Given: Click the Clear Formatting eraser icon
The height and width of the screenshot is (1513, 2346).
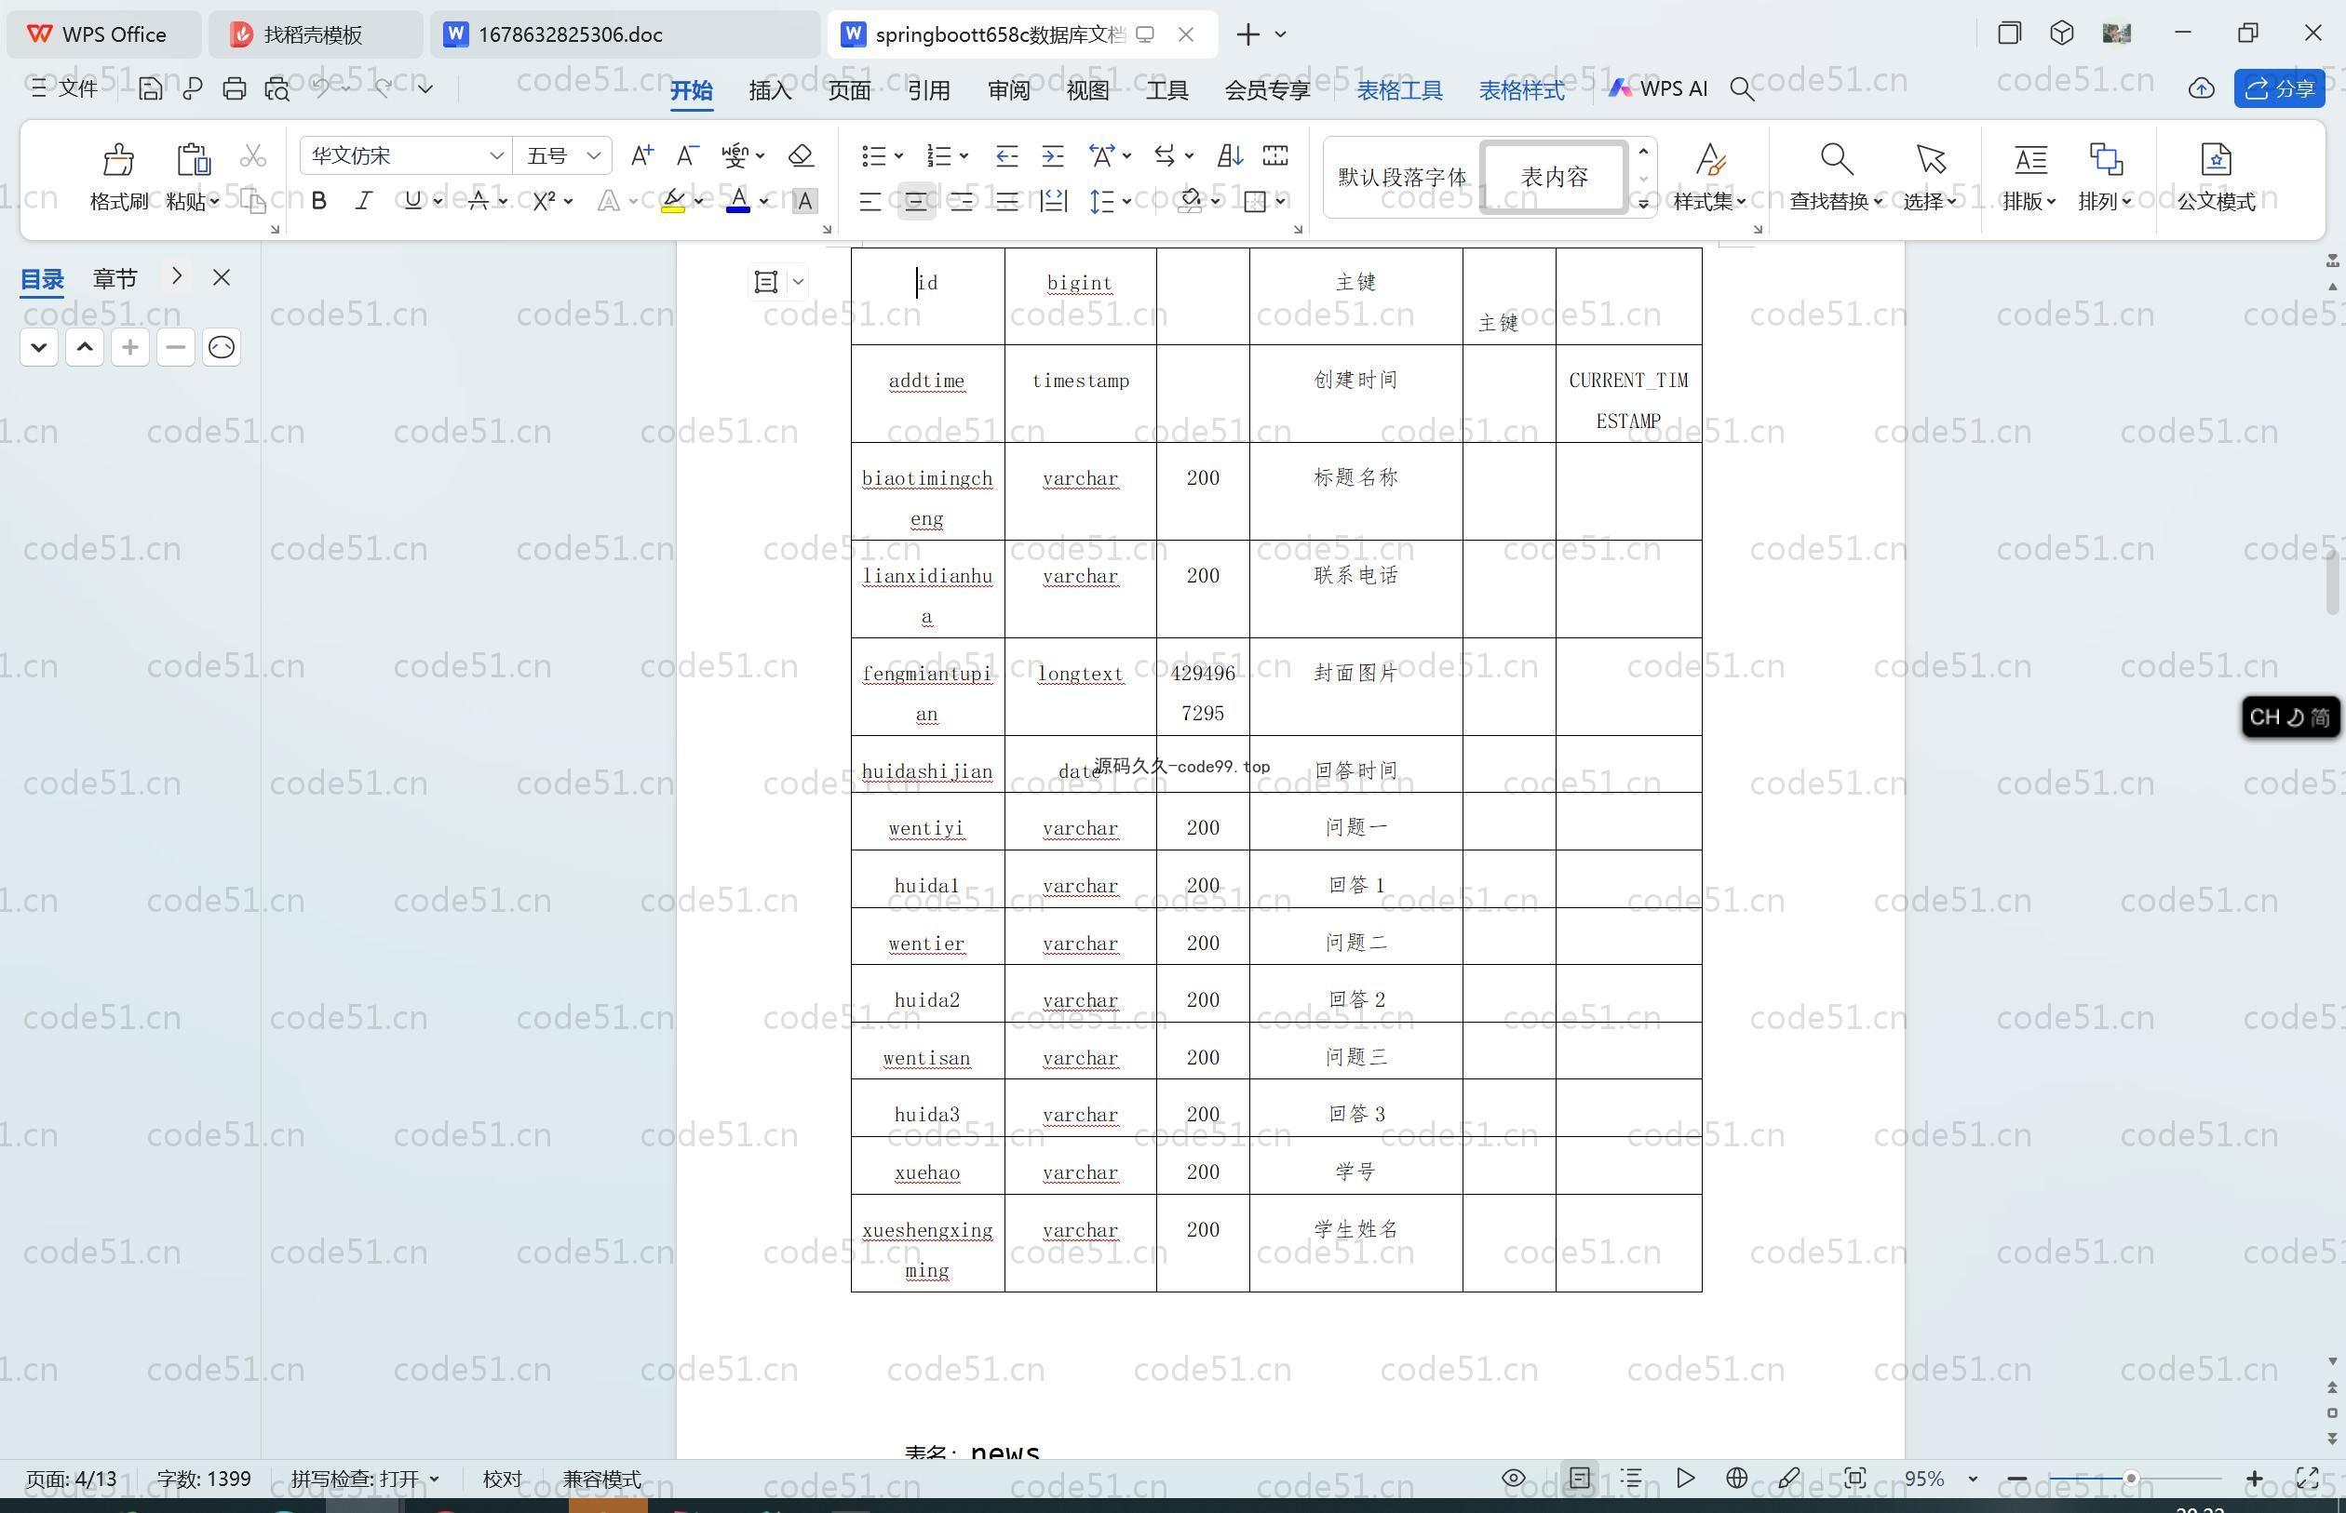Looking at the screenshot, I should point(801,155).
